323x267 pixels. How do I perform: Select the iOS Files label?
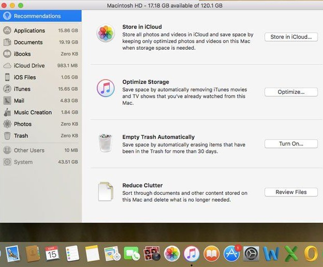pos(25,77)
